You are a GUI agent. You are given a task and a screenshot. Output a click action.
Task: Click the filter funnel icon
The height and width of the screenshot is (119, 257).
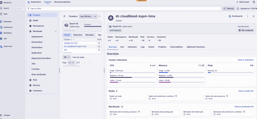coord(29,8)
